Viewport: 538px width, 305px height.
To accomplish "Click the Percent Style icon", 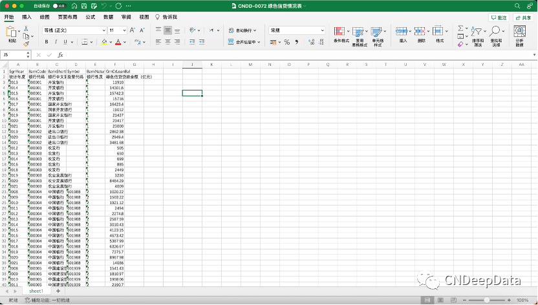I will [287, 42].
